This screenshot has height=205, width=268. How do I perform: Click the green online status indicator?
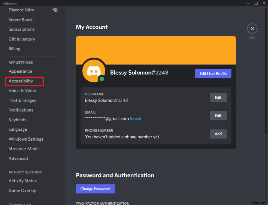point(102,79)
